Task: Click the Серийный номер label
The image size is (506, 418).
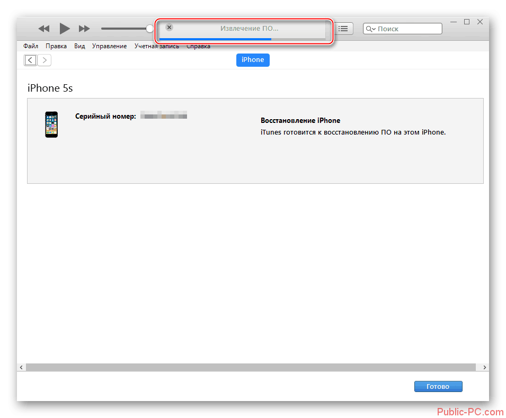Action: [x=105, y=116]
